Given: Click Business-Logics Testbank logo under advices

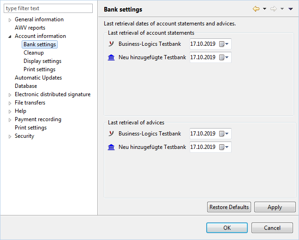Looking at the screenshot, I should 111,133.
